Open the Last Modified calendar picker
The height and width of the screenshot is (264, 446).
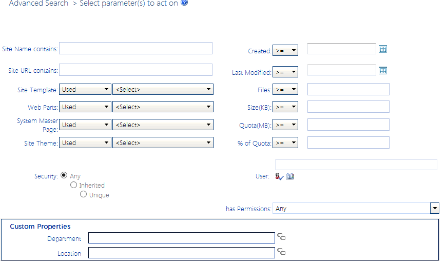point(382,71)
